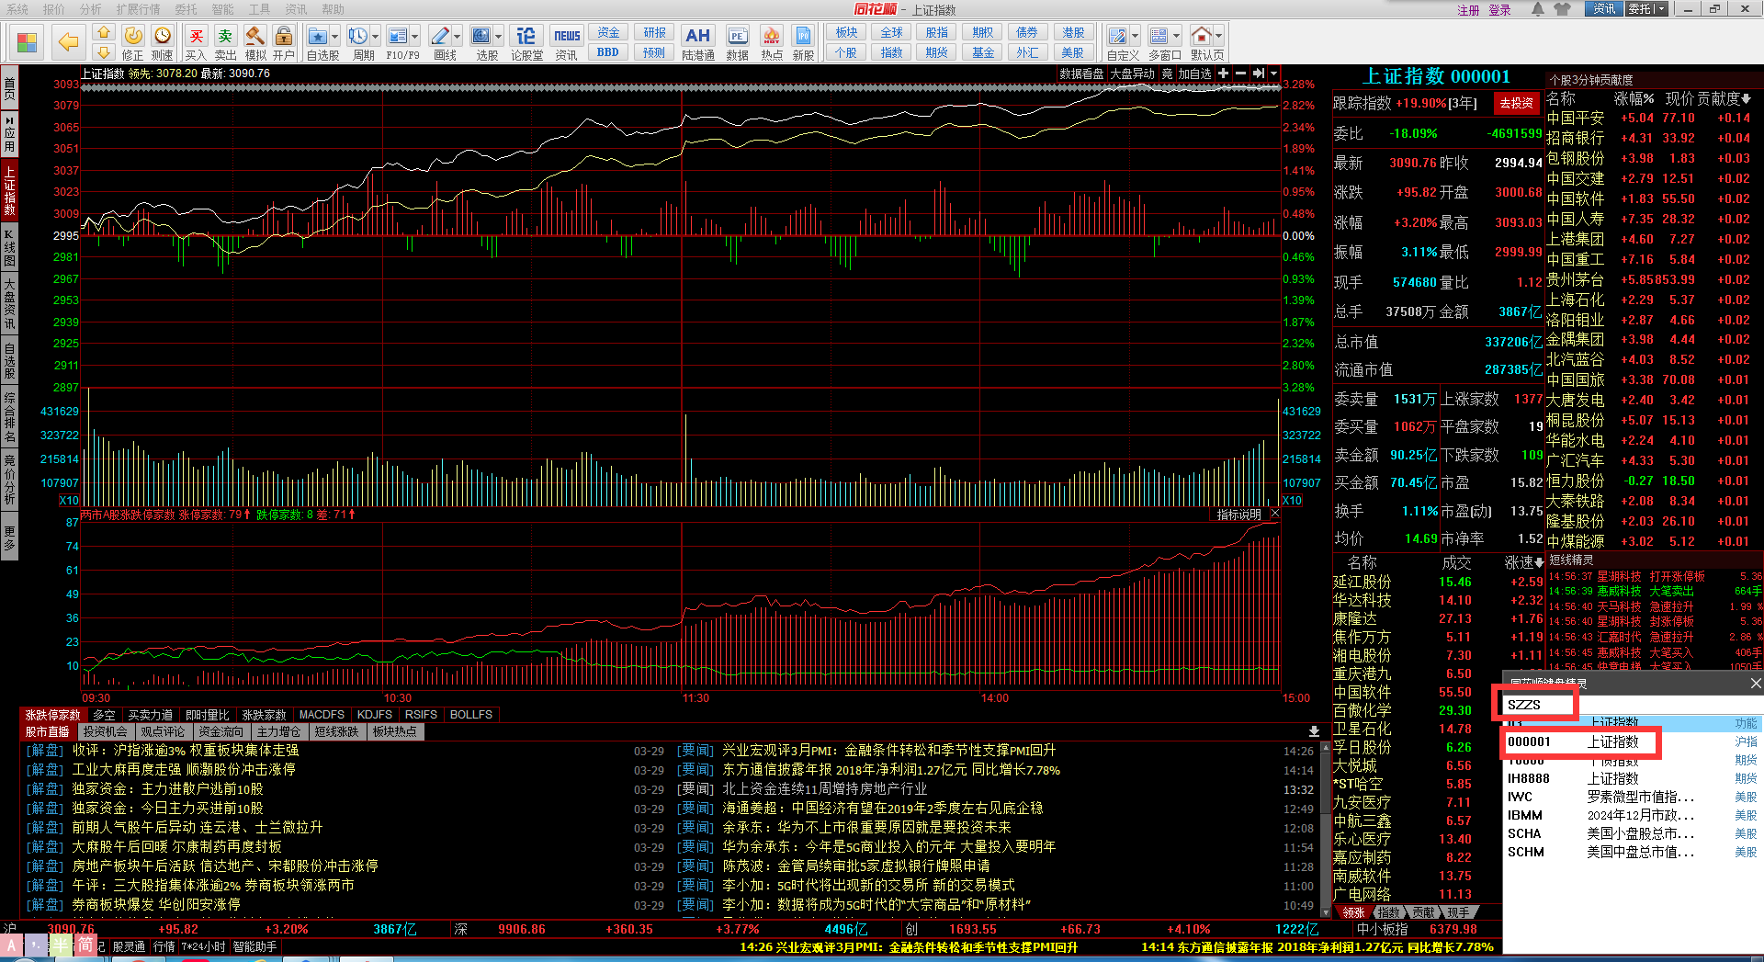Open the 卖出 sell icon
The width and height of the screenshot is (1764, 962).
pyautogui.click(x=225, y=42)
